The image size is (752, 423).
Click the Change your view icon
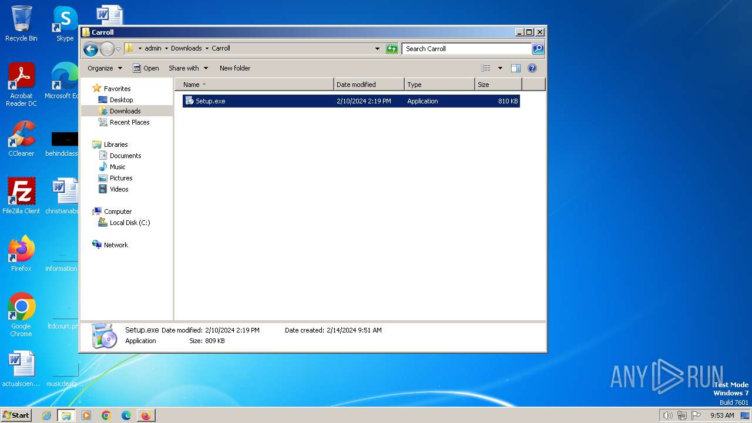tap(486, 68)
